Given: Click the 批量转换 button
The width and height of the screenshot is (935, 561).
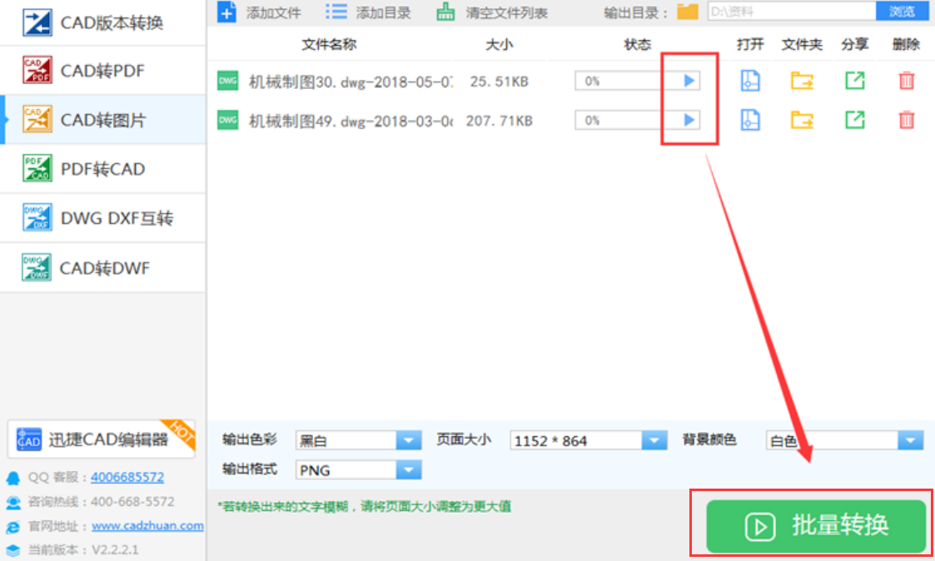Looking at the screenshot, I should tap(816, 526).
